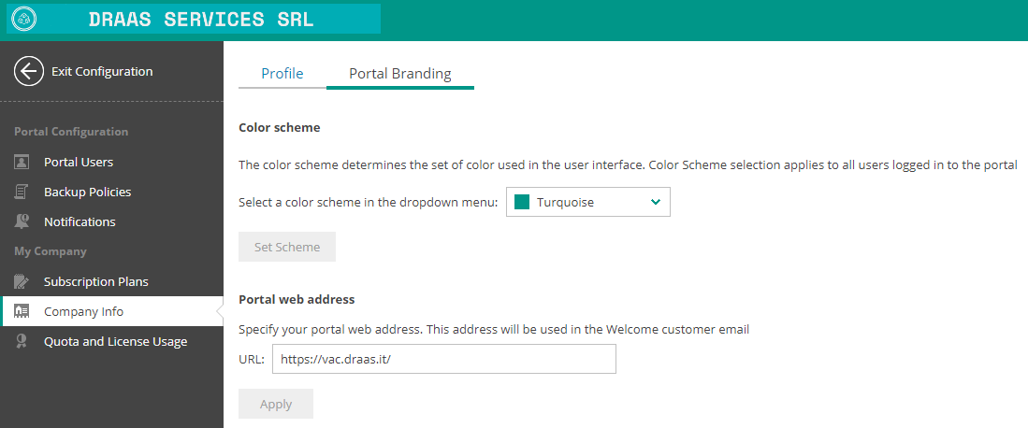Click the Apply button
Viewport: 1028px width, 428px height.
pos(276,404)
